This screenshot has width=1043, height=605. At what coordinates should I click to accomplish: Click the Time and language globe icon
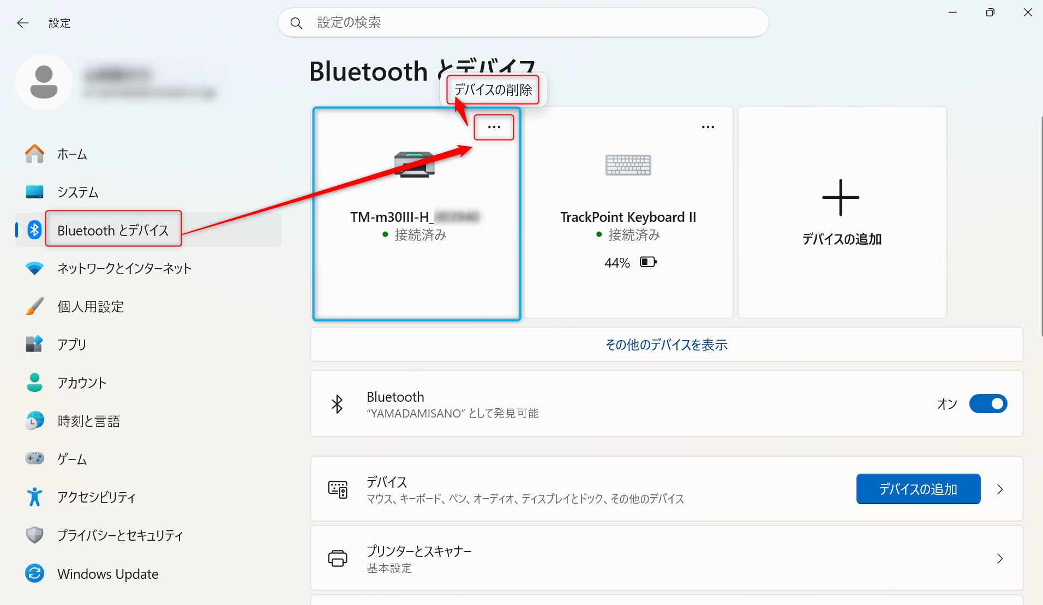[35, 421]
